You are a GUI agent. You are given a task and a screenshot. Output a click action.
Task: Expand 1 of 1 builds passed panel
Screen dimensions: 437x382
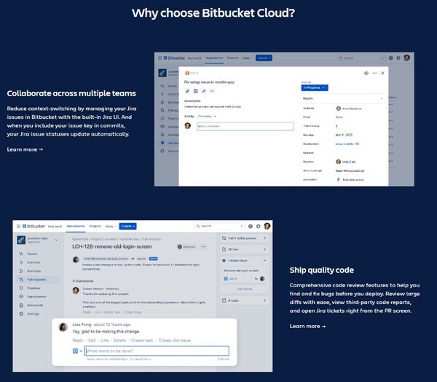(245, 238)
